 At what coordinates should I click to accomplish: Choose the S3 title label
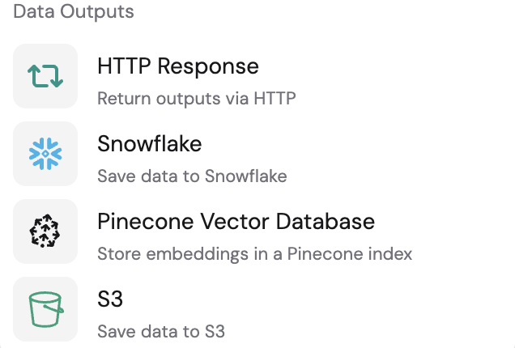click(x=110, y=299)
